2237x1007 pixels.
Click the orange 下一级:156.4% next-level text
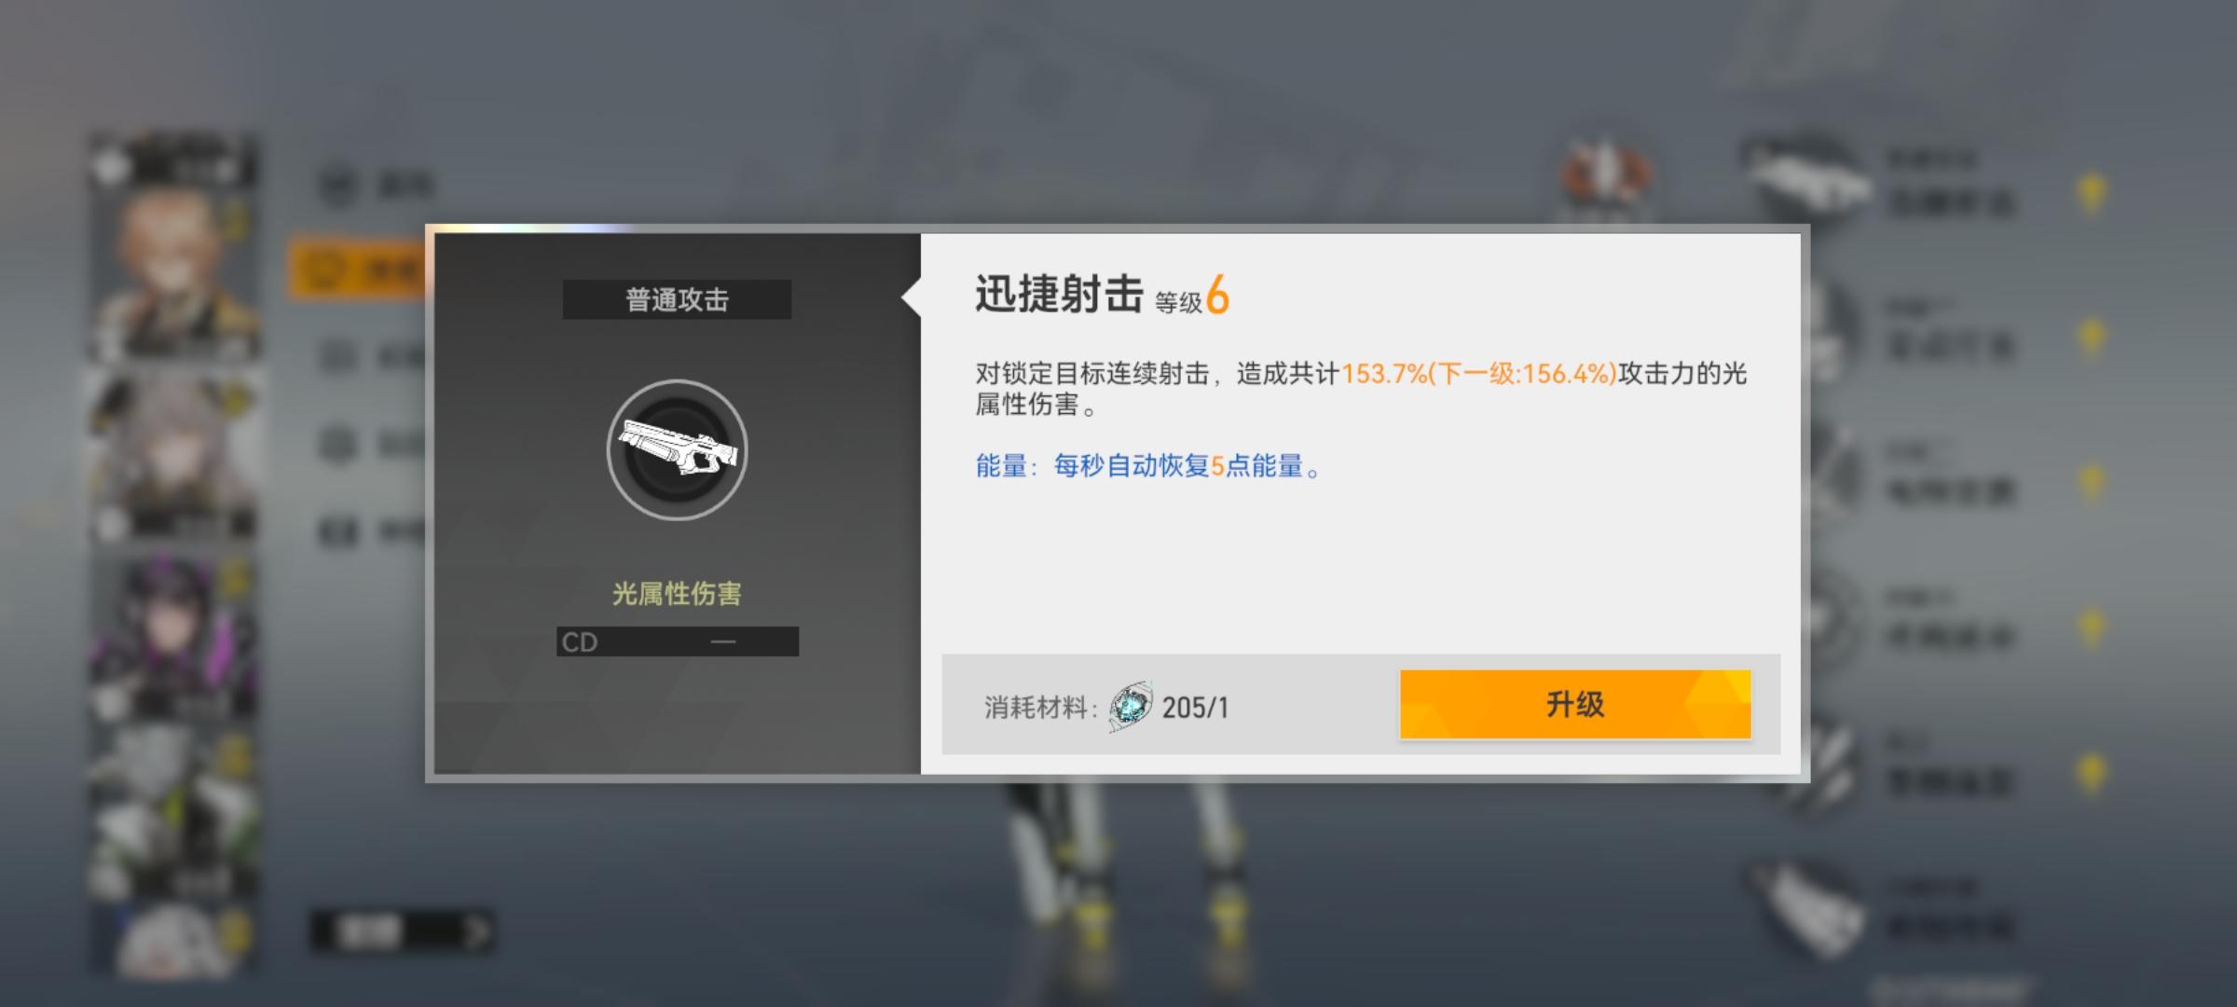pos(1523,374)
